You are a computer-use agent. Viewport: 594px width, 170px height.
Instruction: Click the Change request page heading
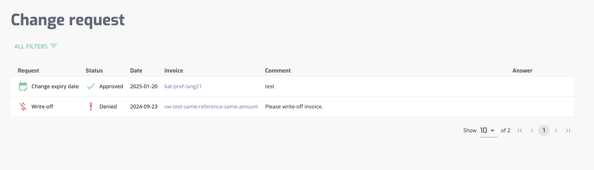tap(68, 20)
